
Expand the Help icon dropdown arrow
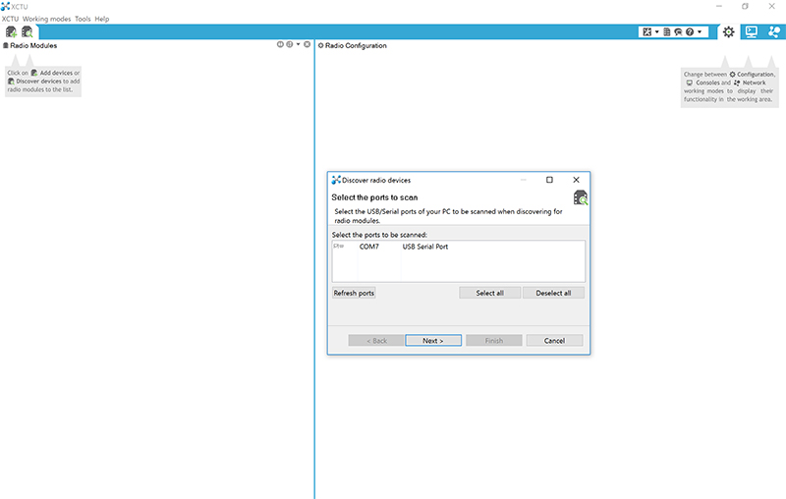click(x=700, y=32)
